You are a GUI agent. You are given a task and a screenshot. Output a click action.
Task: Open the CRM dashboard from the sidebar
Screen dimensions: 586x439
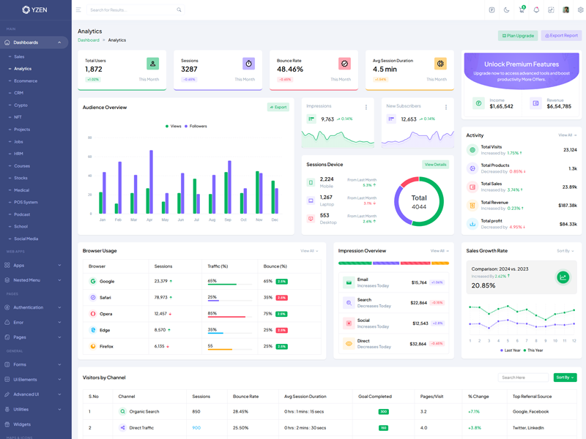point(19,93)
